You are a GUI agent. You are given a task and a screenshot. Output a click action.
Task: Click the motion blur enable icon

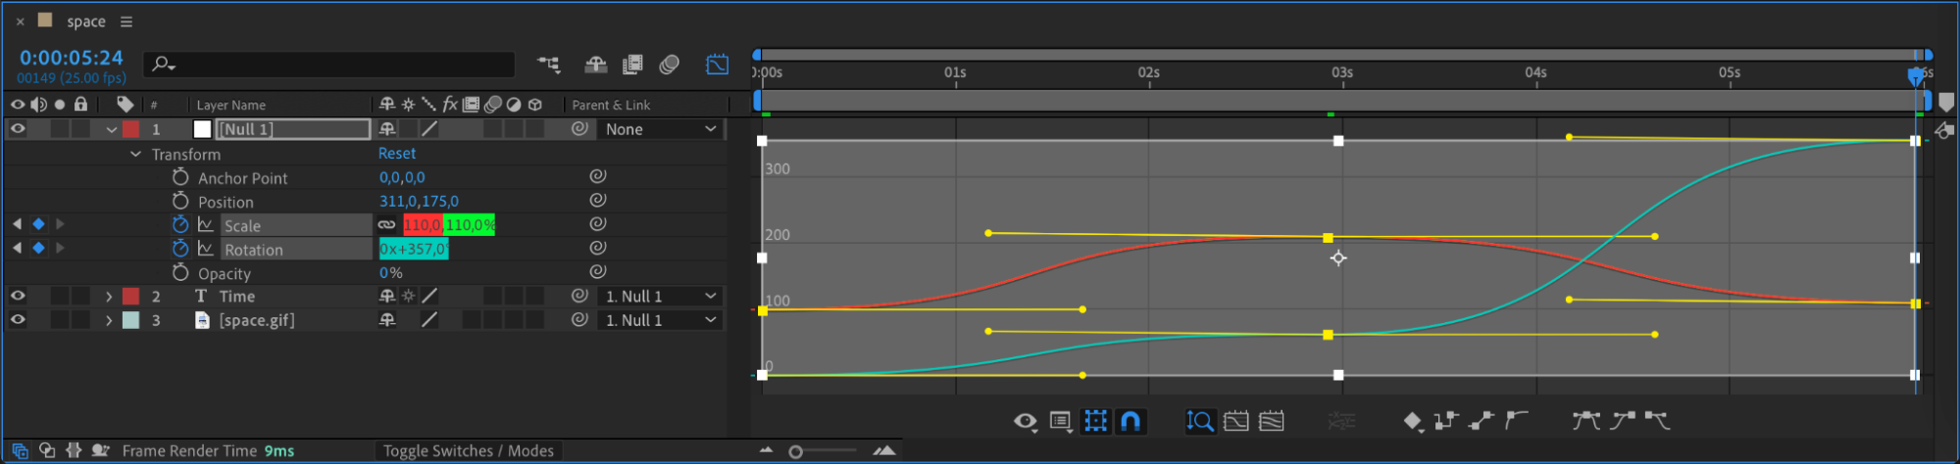tap(670, 65)
